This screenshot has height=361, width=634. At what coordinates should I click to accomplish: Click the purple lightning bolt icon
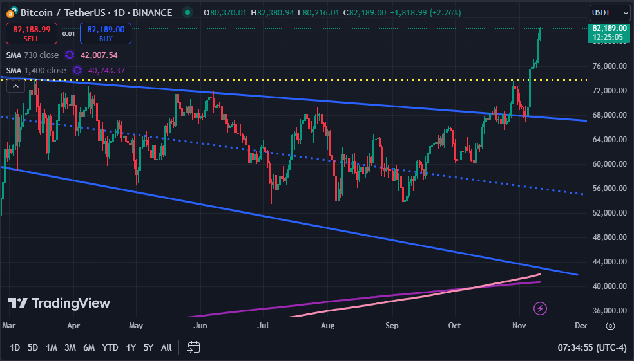540,308
